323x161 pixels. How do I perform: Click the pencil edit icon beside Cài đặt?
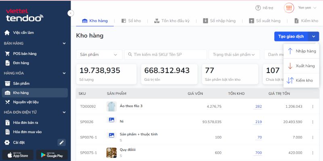pos(62,142)
